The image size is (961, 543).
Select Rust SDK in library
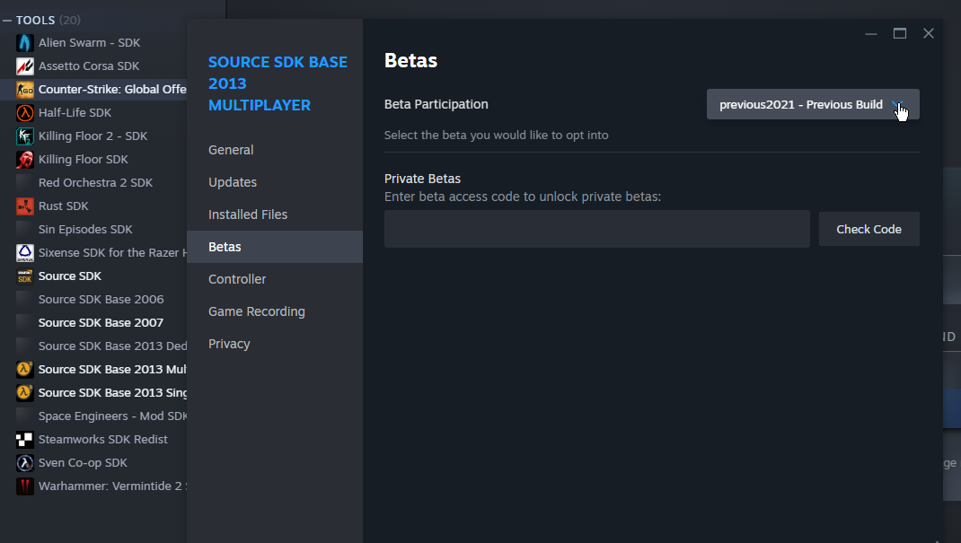64,206
